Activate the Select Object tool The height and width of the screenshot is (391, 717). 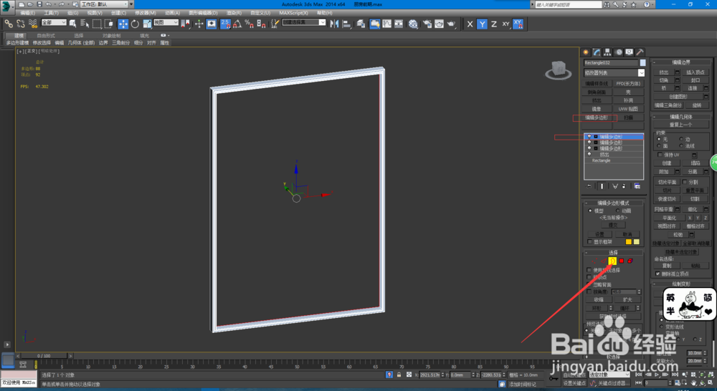pyautogui.click(x=72, y=24)
